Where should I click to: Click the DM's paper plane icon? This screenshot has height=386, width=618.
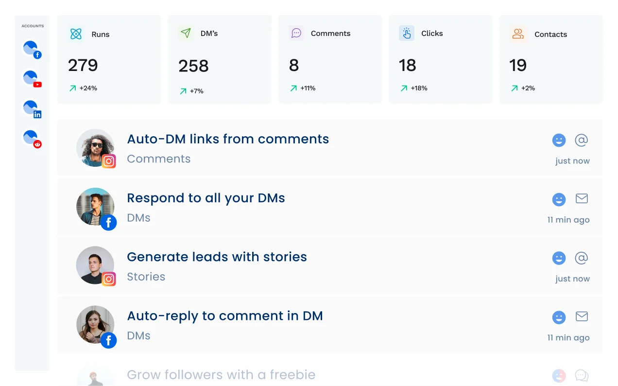pos(186,34)
